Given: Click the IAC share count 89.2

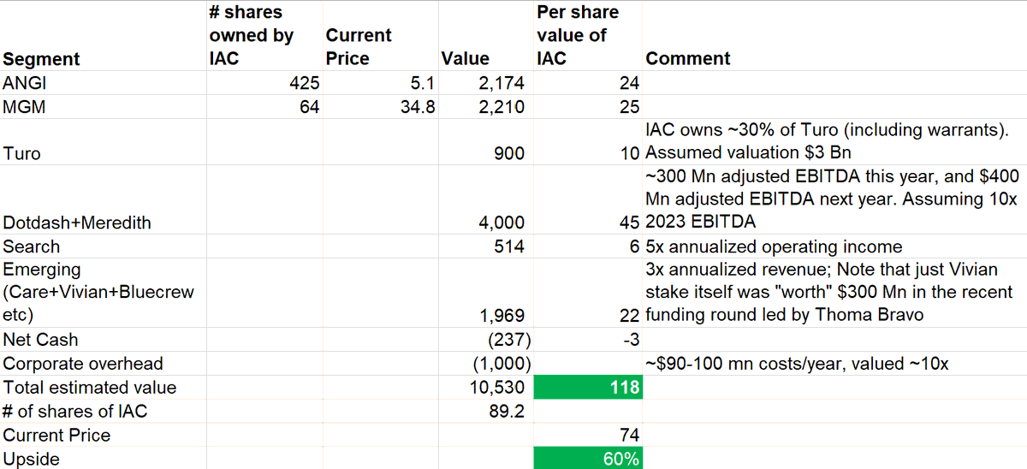Looking at the screenshot, I should [484, 412].
